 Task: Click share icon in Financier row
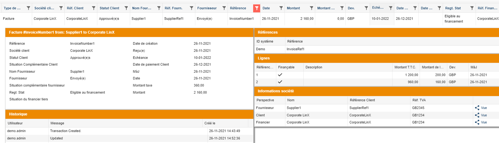click(x=477, y=122)
